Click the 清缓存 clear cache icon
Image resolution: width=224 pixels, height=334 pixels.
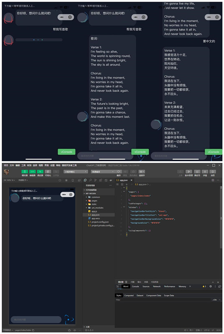coord(142,172)
